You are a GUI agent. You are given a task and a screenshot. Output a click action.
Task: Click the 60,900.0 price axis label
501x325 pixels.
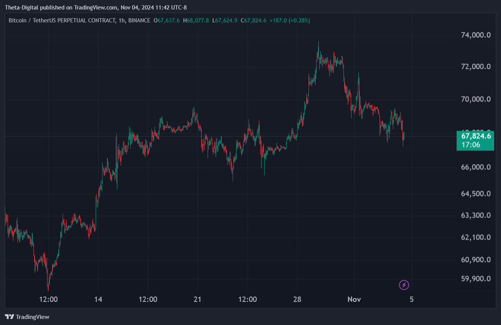tap(476, 260)
